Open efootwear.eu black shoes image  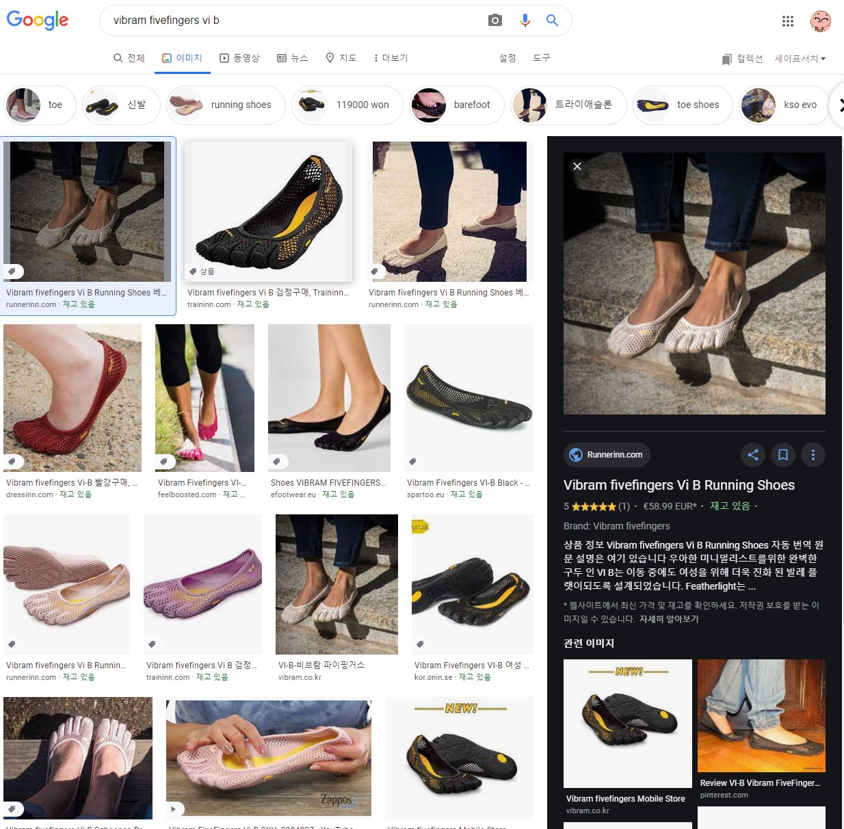click(329, 398)
